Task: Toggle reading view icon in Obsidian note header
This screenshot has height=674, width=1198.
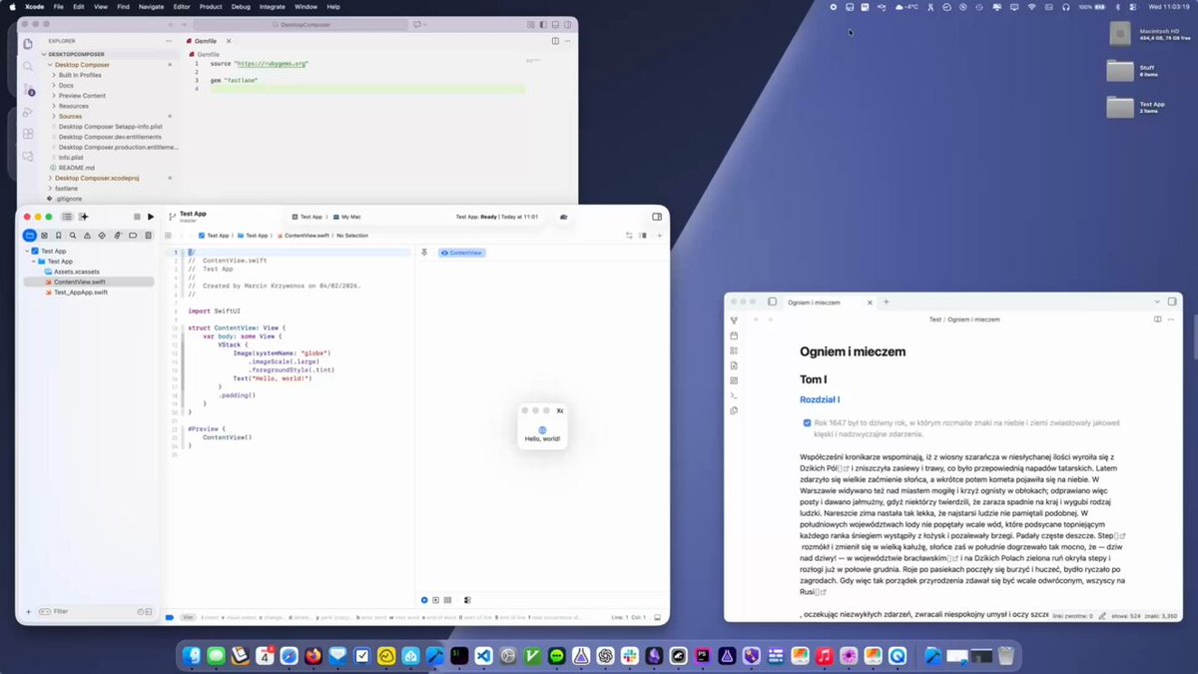Action: tap(1157, 320)
